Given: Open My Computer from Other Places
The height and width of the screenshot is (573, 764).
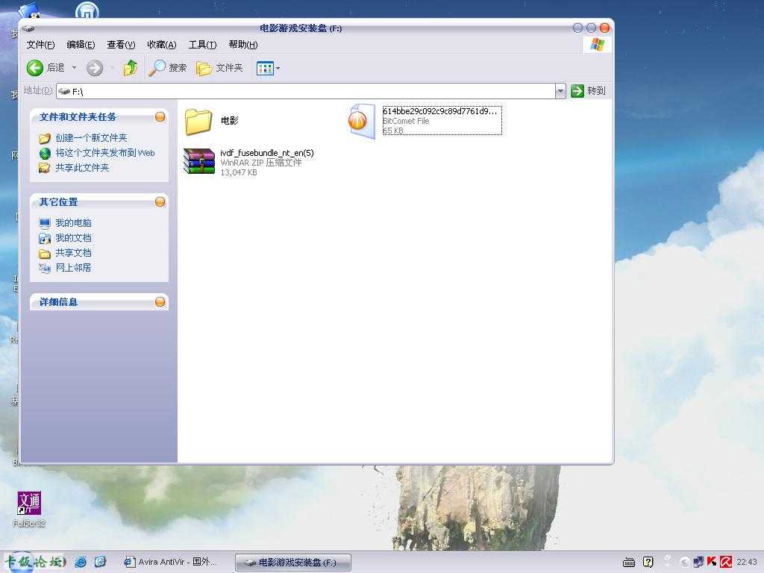Looking at the screenshot, I should click(x=73, y=223).
